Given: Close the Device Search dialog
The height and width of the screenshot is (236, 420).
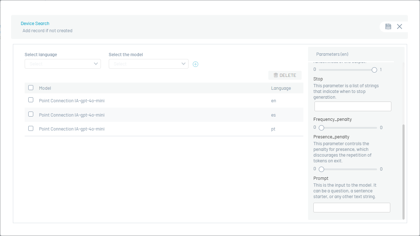Looking at the screenshot, I should point(400,26).
